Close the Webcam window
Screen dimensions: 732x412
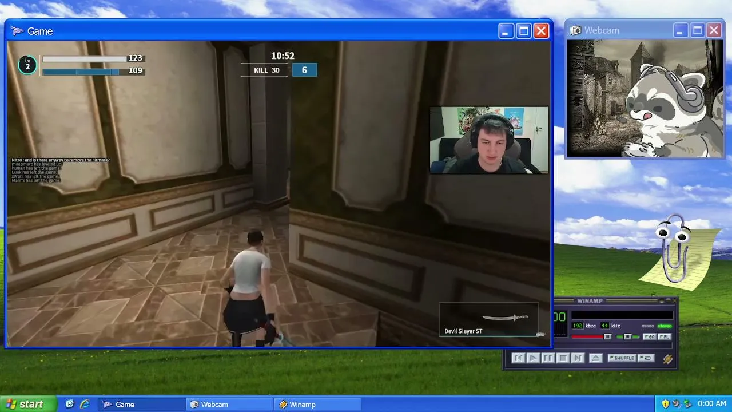coord(714,30)
